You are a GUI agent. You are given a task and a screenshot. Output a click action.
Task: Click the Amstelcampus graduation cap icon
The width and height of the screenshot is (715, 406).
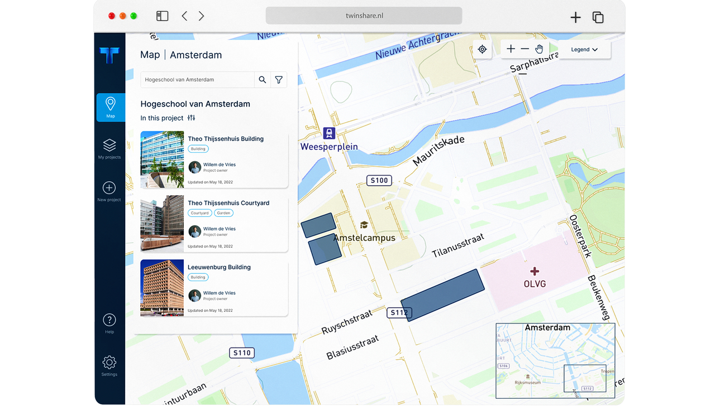pos(364,225)
